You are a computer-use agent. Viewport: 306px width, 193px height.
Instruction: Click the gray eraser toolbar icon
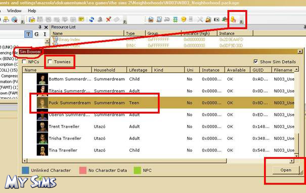click(116, 19)
